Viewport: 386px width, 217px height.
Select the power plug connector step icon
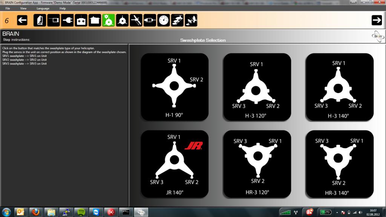coord(67,20)
